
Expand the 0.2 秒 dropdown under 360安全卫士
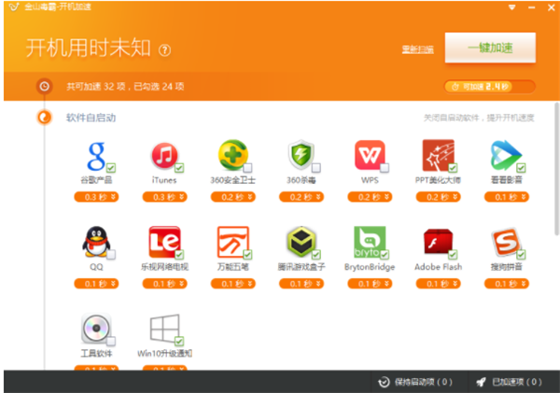click(x=233, y=197)
